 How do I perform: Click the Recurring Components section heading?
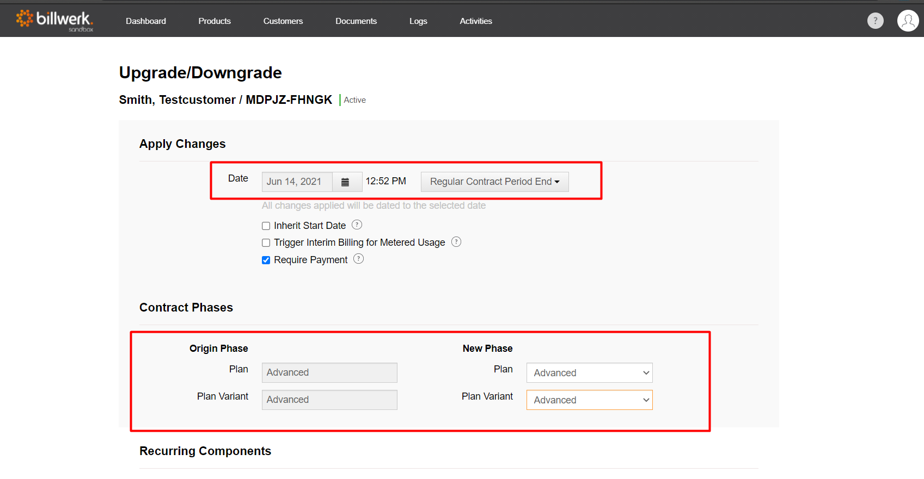click(205, 451)
